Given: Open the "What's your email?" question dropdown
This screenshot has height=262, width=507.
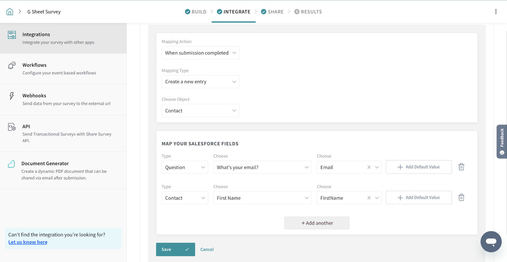Looking at the screenshot, I should point(262,167).
